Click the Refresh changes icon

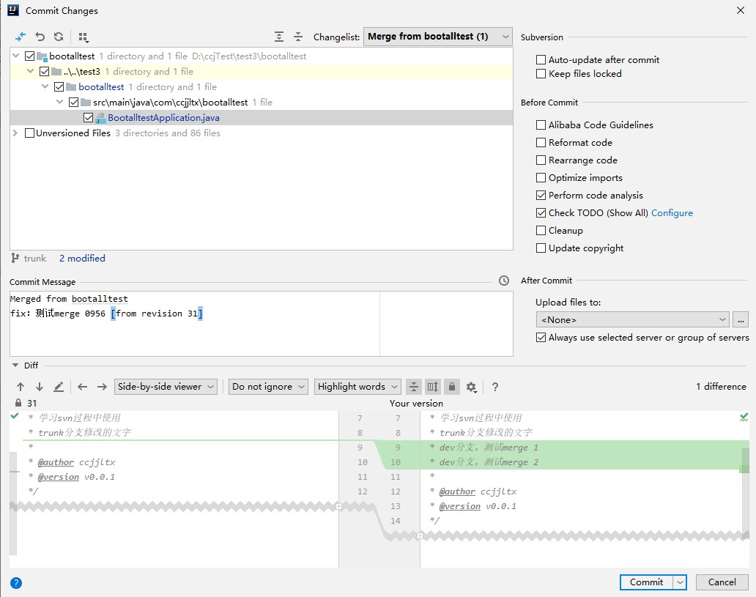tap(59, 37)
